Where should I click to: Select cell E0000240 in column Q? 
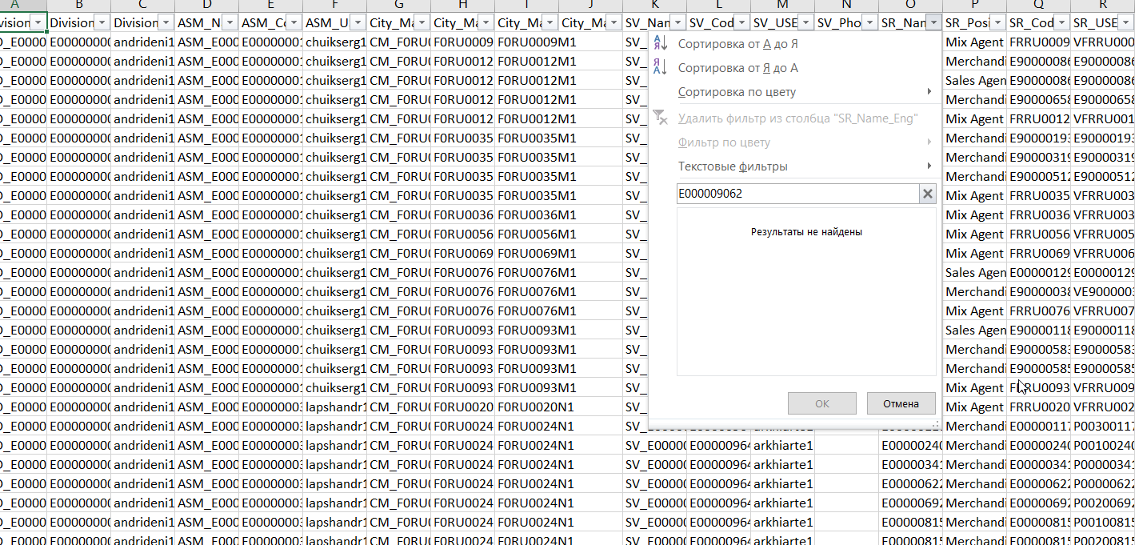[1039, 445]
